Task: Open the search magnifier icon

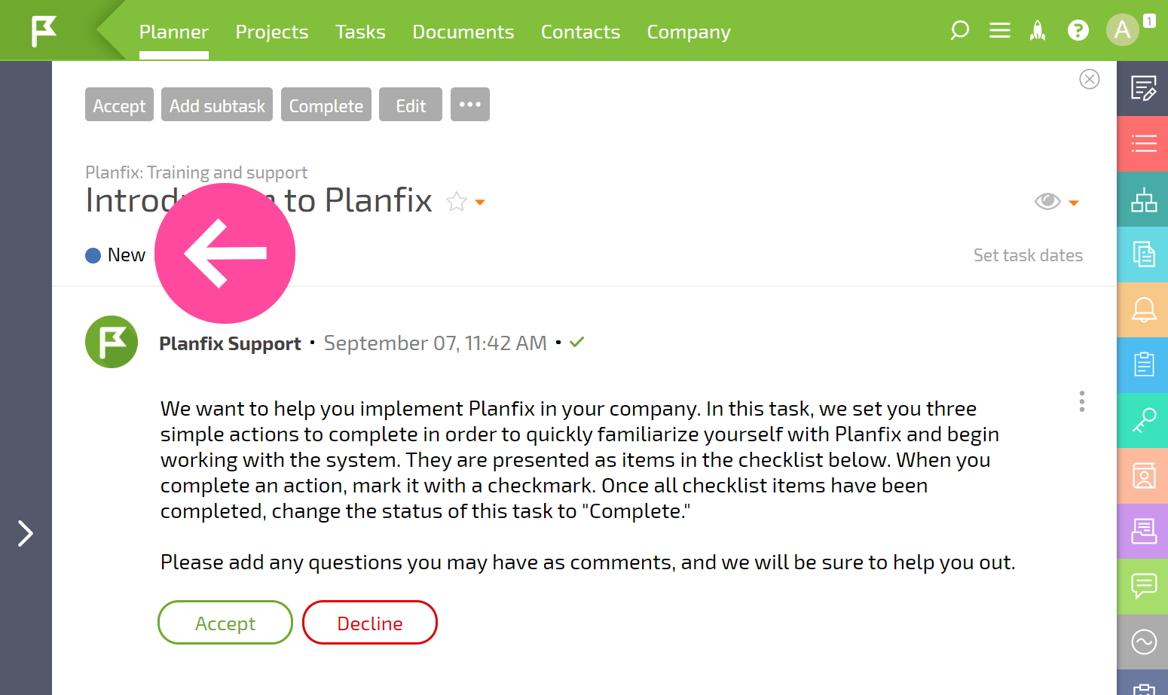Action: [959, 31]
